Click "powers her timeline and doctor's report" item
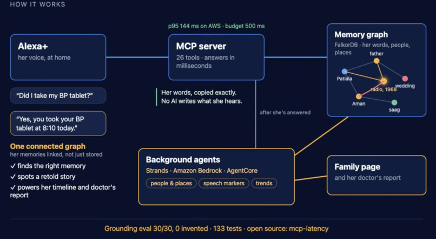 [x=63, y=191]
